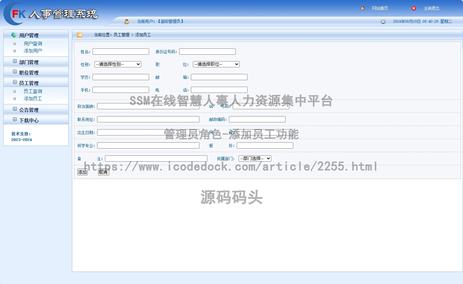Click the bullet icon beside 员工查询
The width and height of the screenshot is (463, 284).
click(14, 91)
